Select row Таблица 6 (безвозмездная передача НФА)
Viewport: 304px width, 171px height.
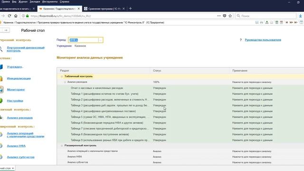coord(180,123)
